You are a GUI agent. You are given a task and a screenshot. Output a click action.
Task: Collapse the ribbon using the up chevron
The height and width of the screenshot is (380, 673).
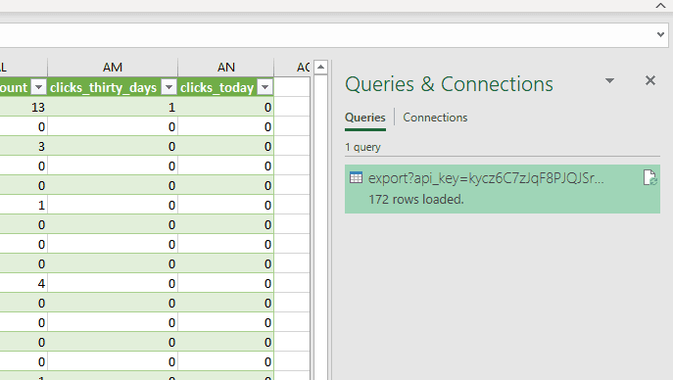click(x=660, y=6)
